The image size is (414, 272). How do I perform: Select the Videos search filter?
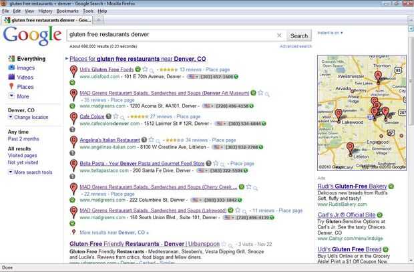25,78
